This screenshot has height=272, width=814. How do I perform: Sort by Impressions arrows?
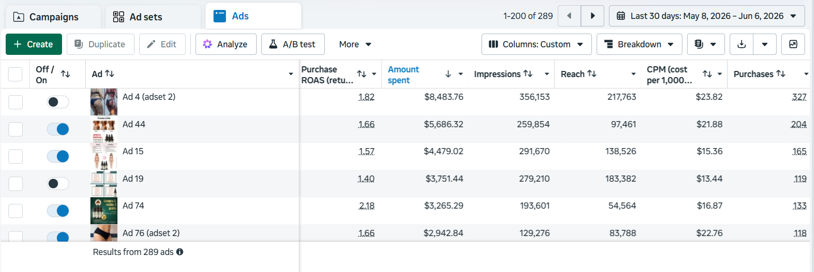coord(528,74)
